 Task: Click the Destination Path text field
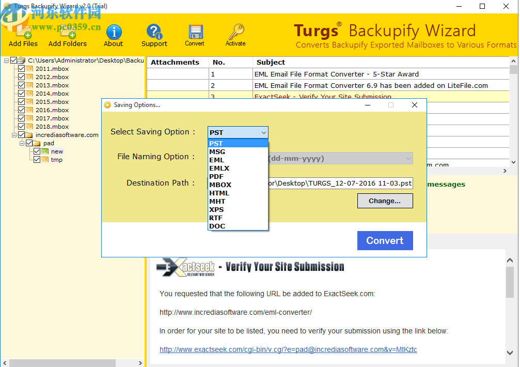[340, 183]
